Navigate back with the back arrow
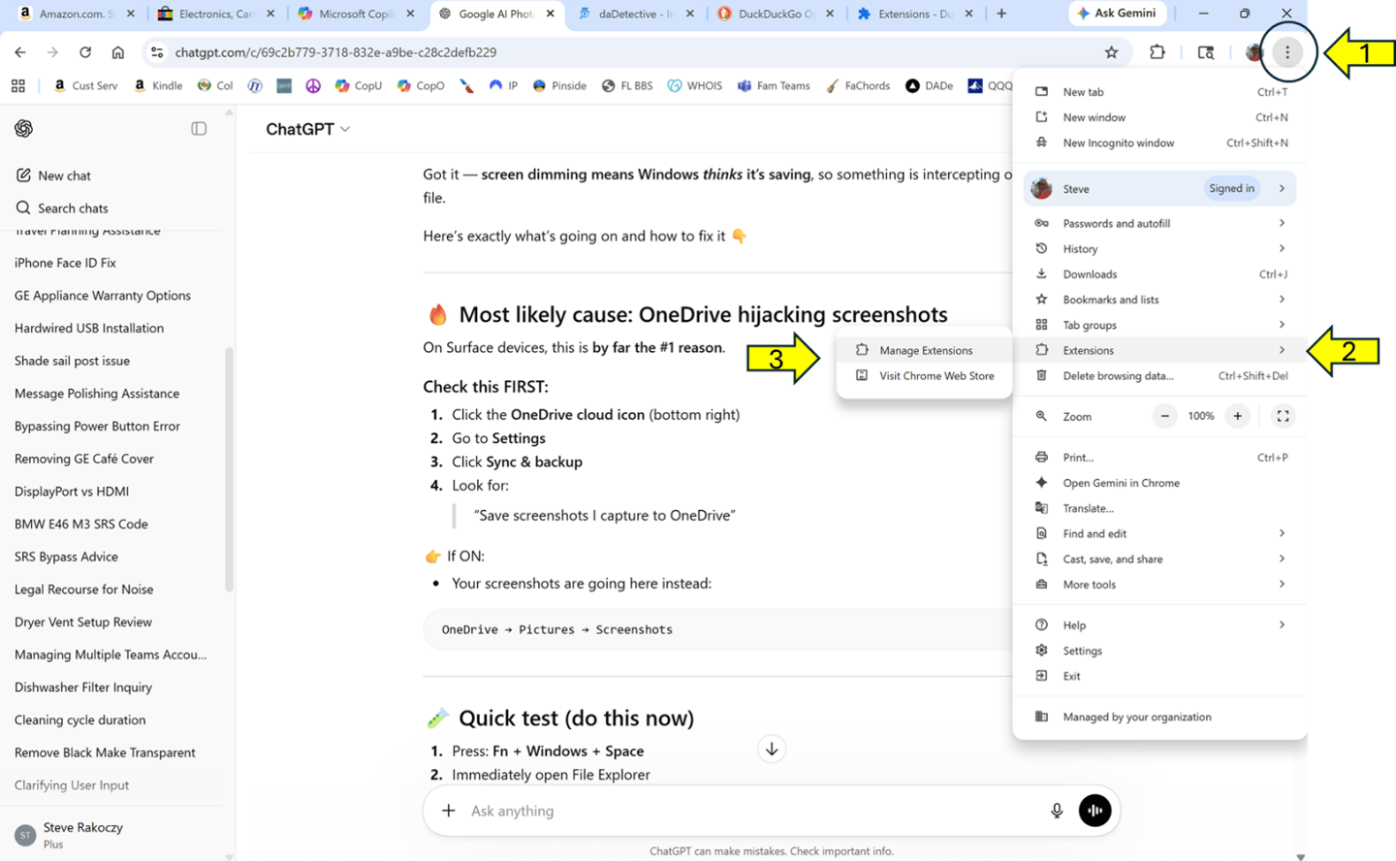Viewport: 1396px width, 861px height. point(20,52)
